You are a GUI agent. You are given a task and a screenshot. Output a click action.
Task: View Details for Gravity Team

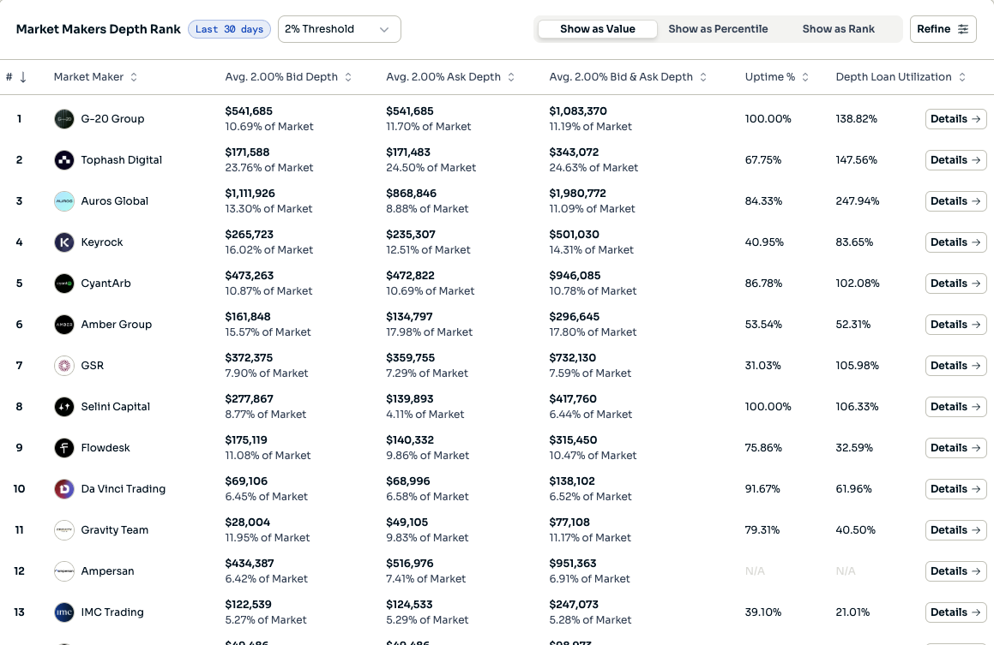point(955,530)
